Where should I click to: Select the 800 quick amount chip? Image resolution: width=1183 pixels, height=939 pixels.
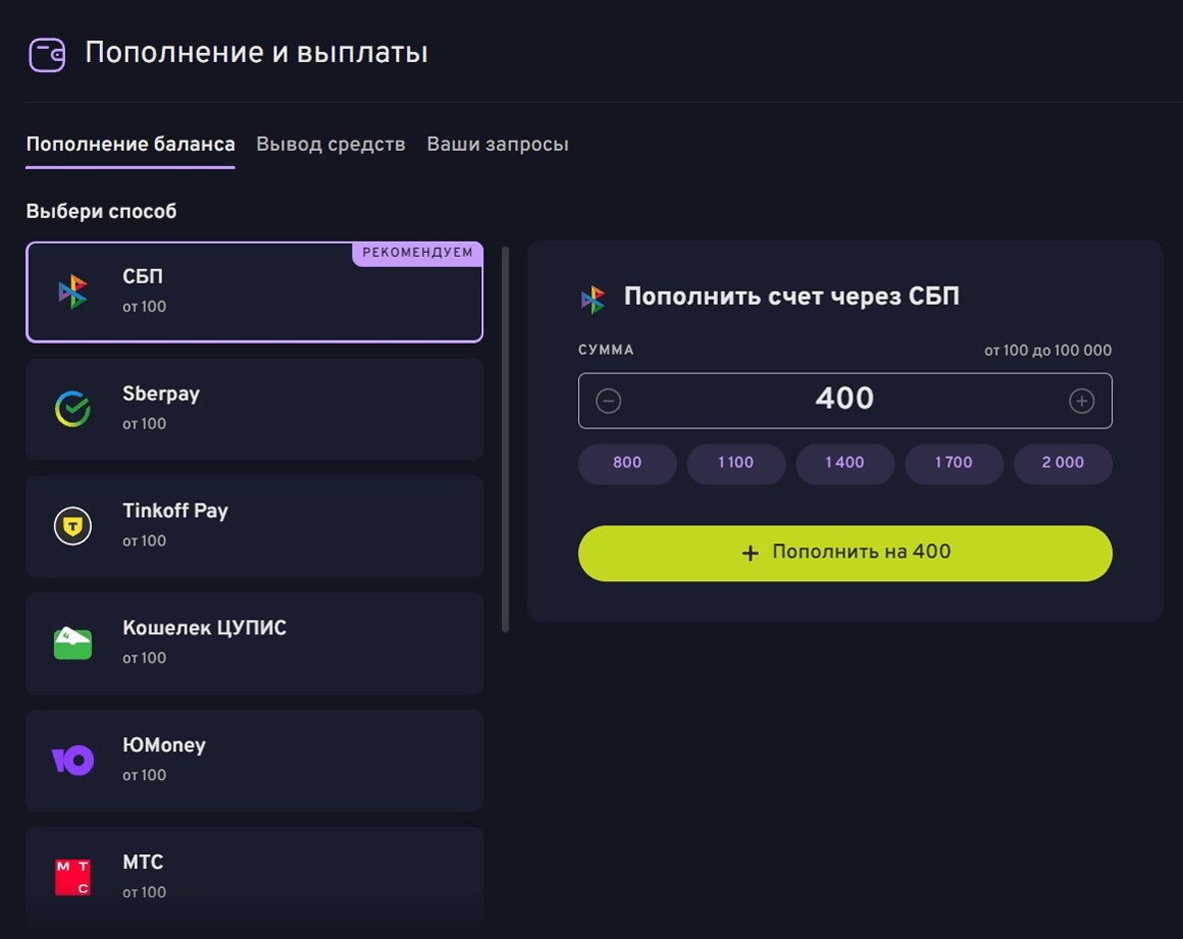click(627, 464)
